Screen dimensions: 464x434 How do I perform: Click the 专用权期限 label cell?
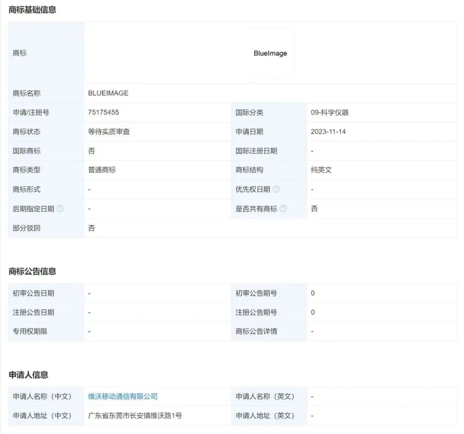pos(46,332)
